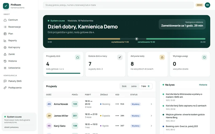Click the kody gotowe progress bar

63,73
